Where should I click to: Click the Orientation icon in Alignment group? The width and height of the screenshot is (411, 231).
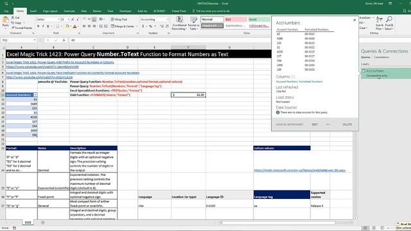[101, 19]
